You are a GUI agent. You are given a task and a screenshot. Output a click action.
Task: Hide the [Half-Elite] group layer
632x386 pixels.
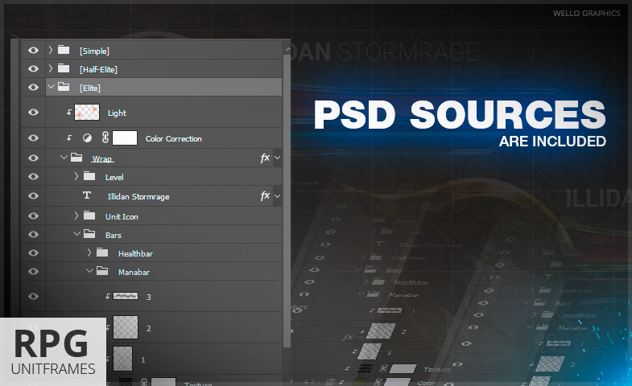point(34,69)
